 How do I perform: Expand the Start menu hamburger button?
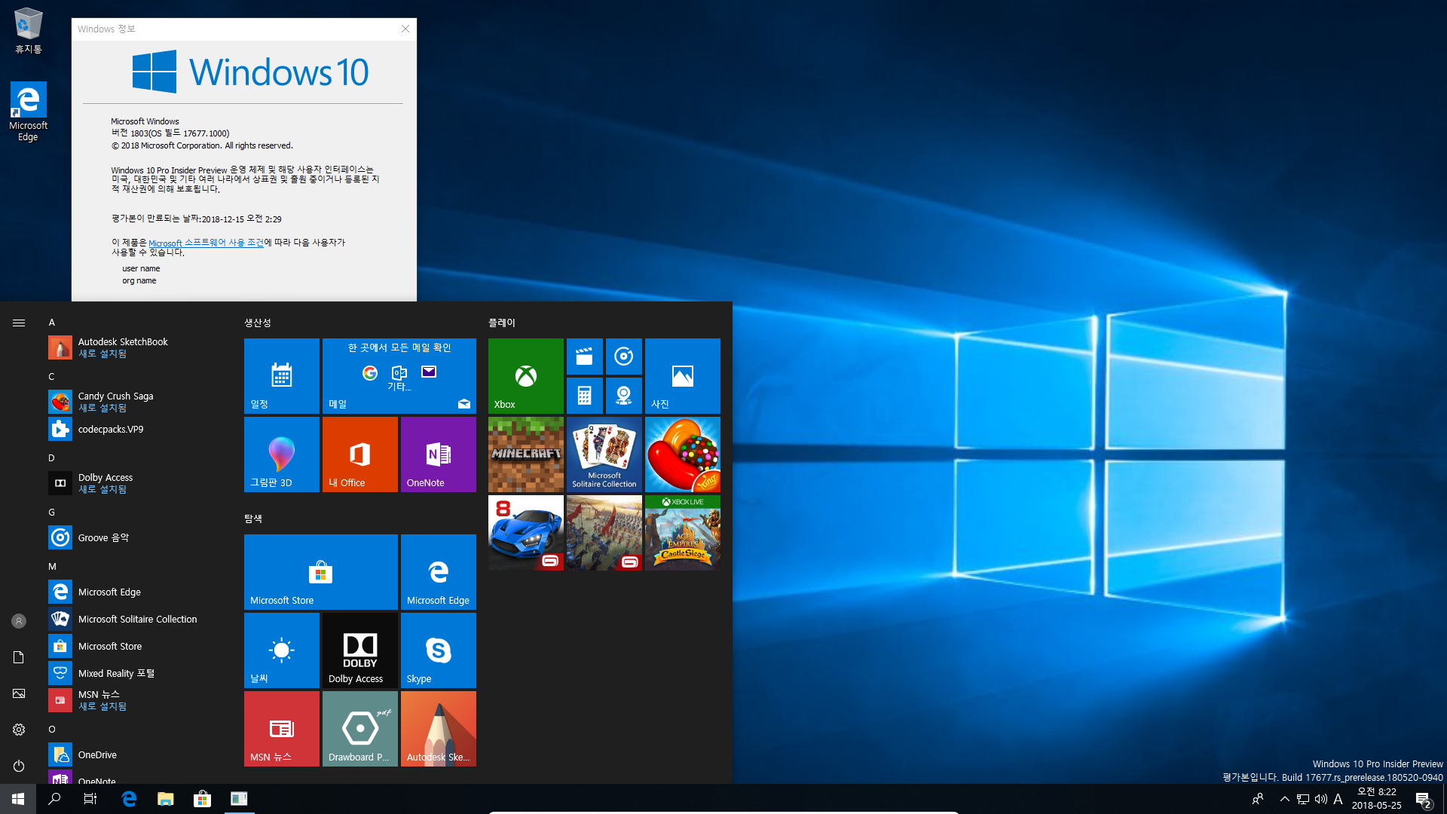click(x=19, y=323)
